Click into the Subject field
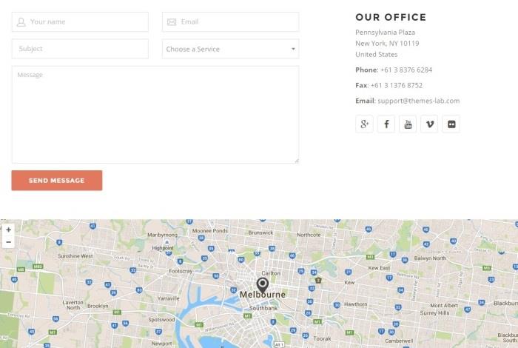 coord(80,49)
